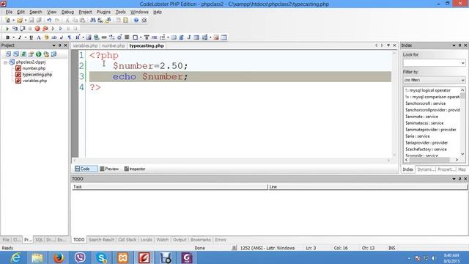Click the Redo arrow icon
This screenshot has width=469, height=264.
pos(57,20)
